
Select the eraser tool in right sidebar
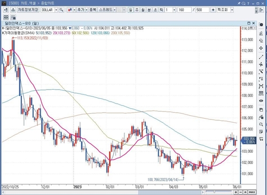pos(261,33)
